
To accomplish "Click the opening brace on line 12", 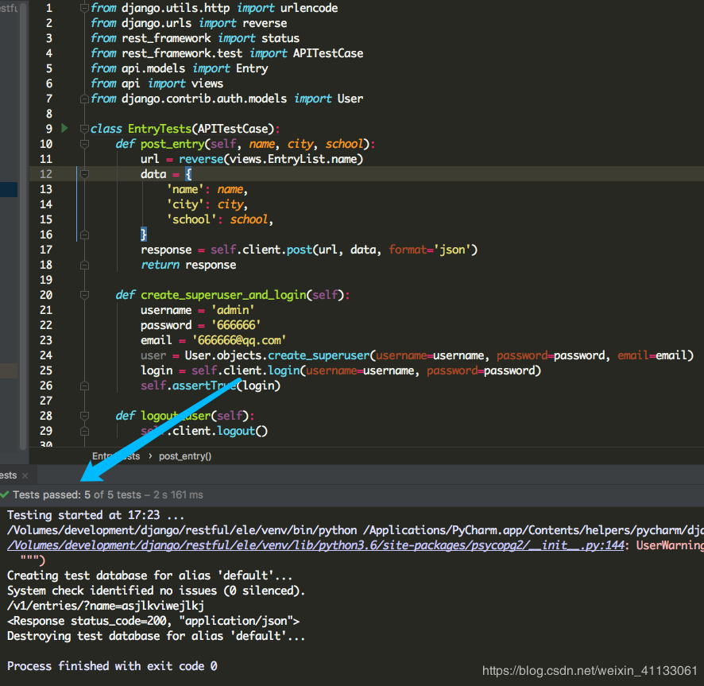I will tap(188, 174).
